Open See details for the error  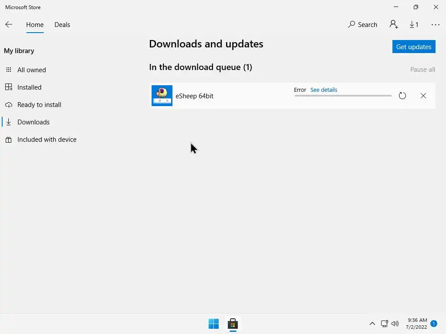(324, 90)
